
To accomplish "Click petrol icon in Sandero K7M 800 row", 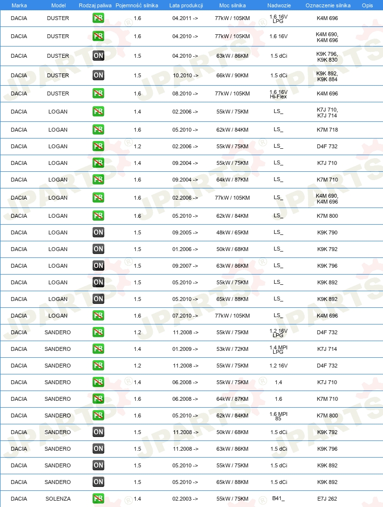I will 98,415.
